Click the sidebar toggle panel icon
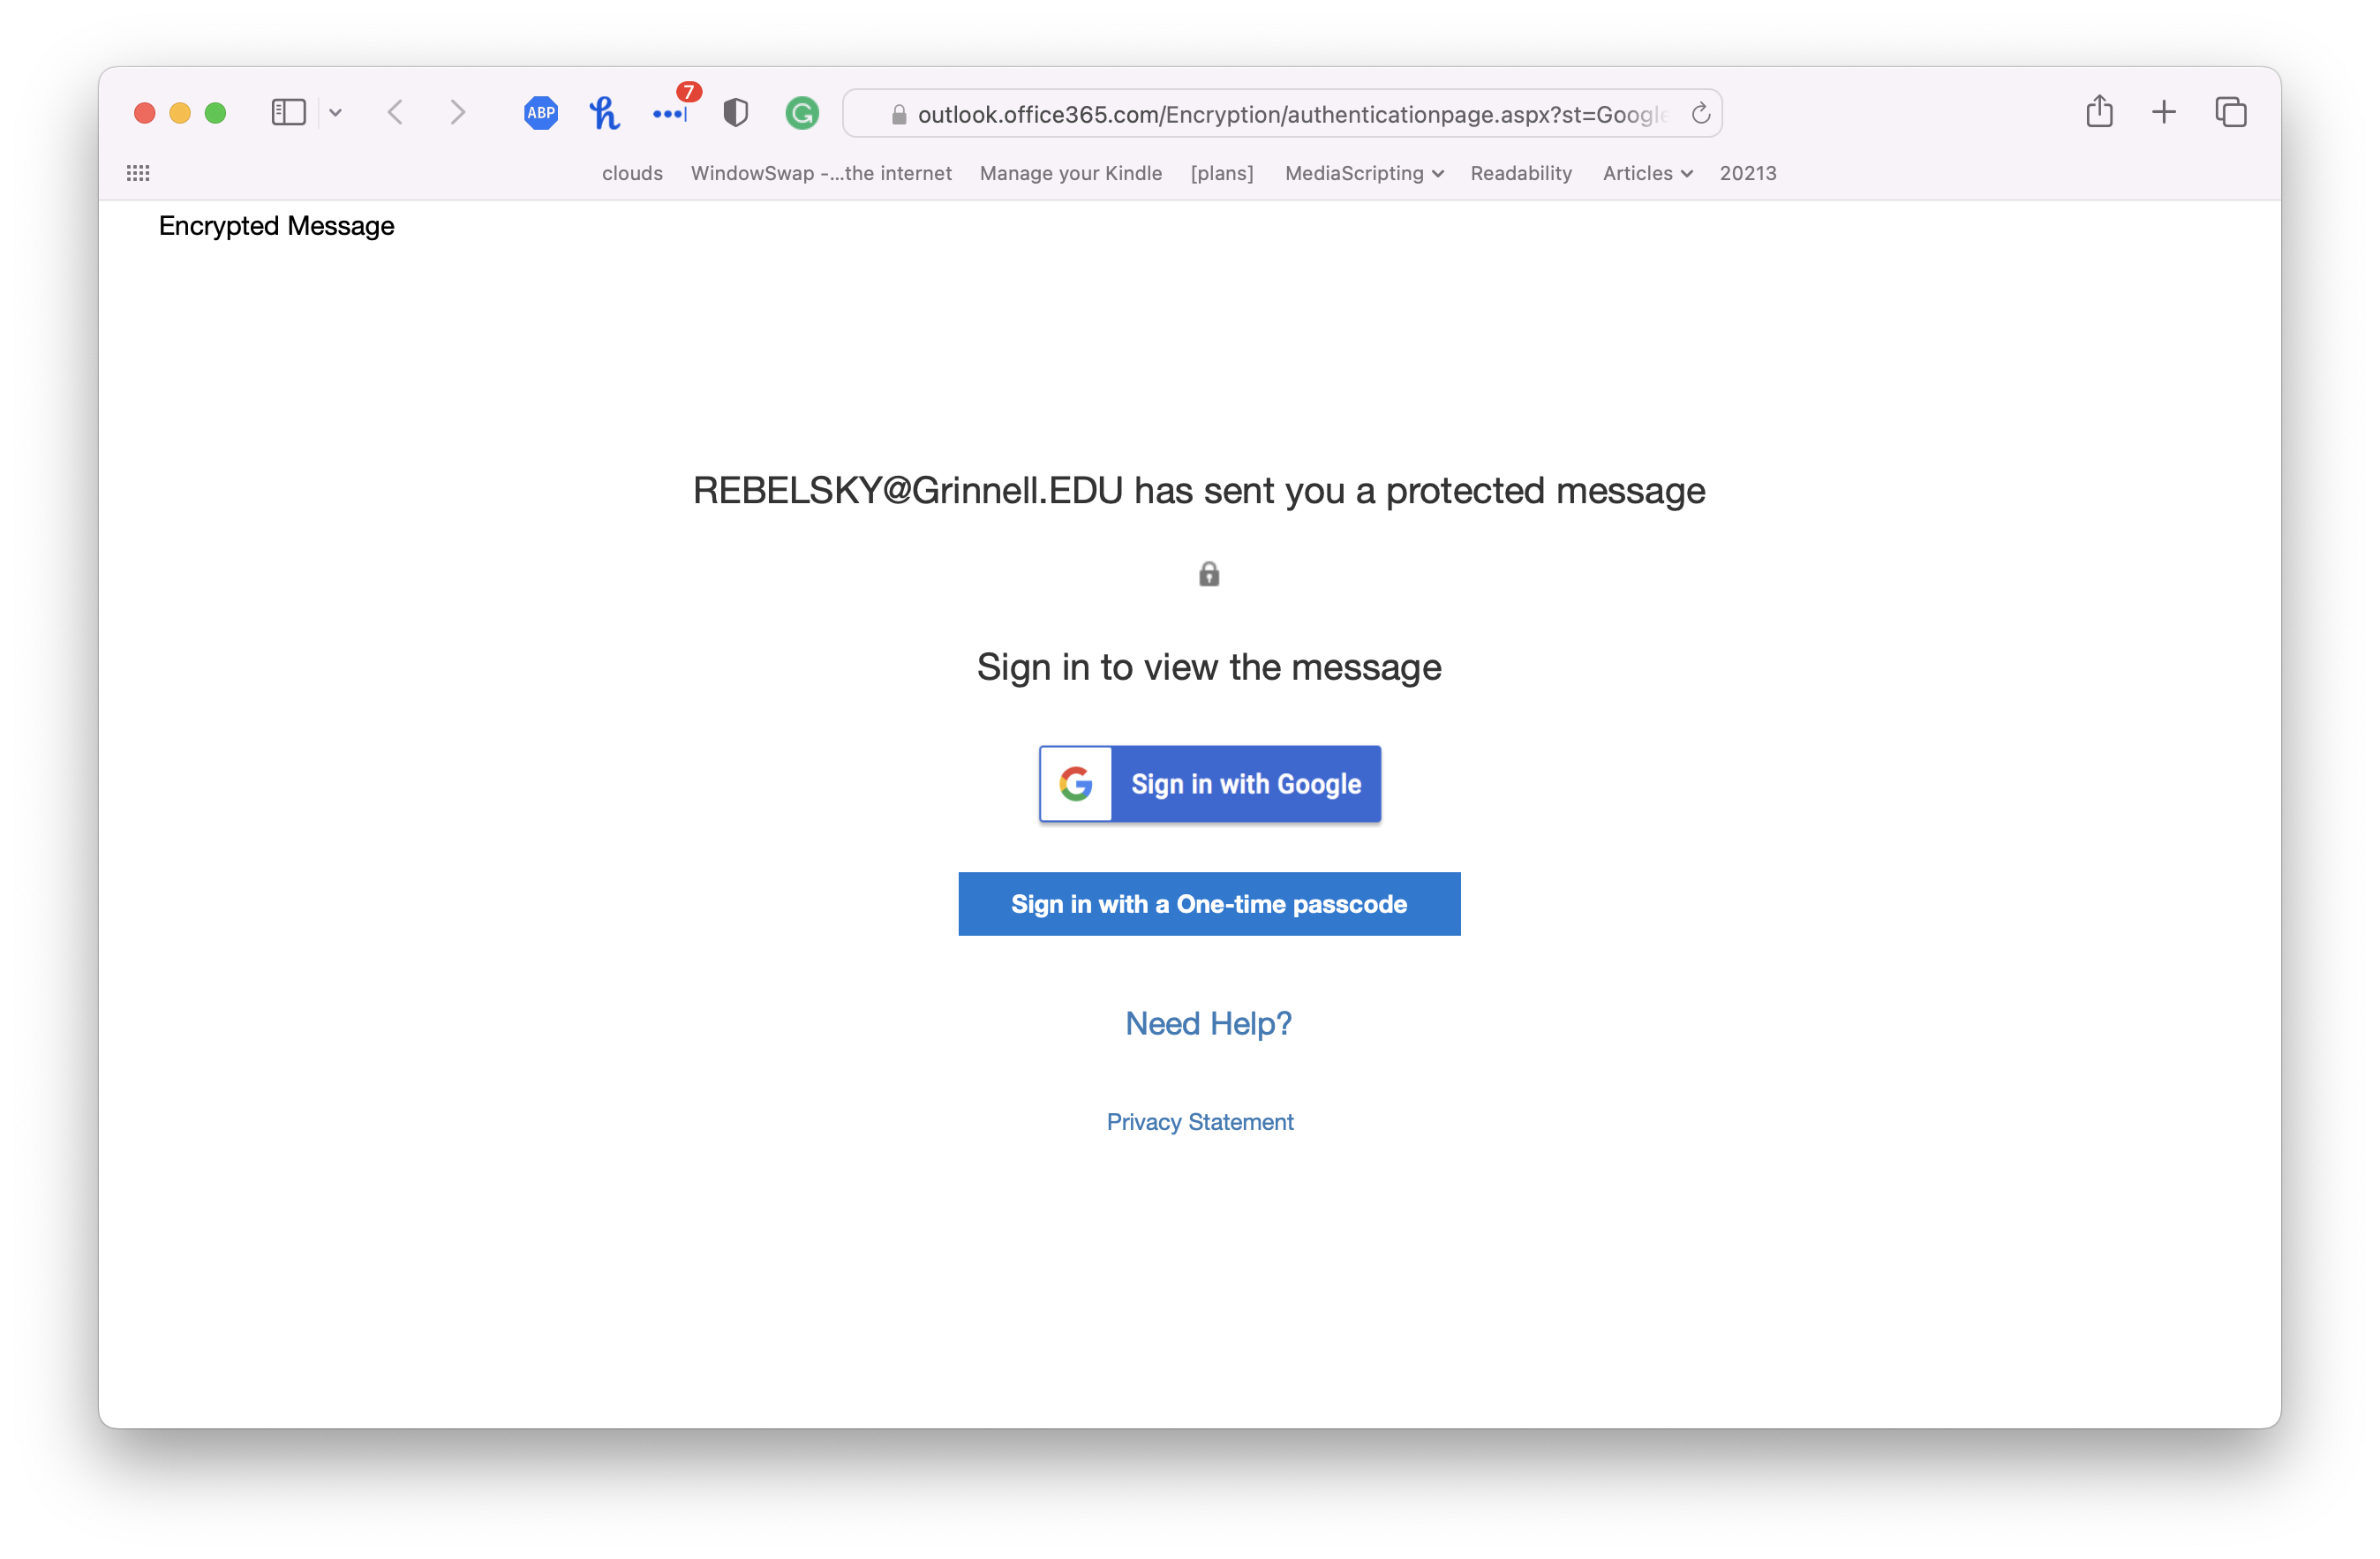The height and width of the screenshot is (1559, 2380). [x=282, y=111]
